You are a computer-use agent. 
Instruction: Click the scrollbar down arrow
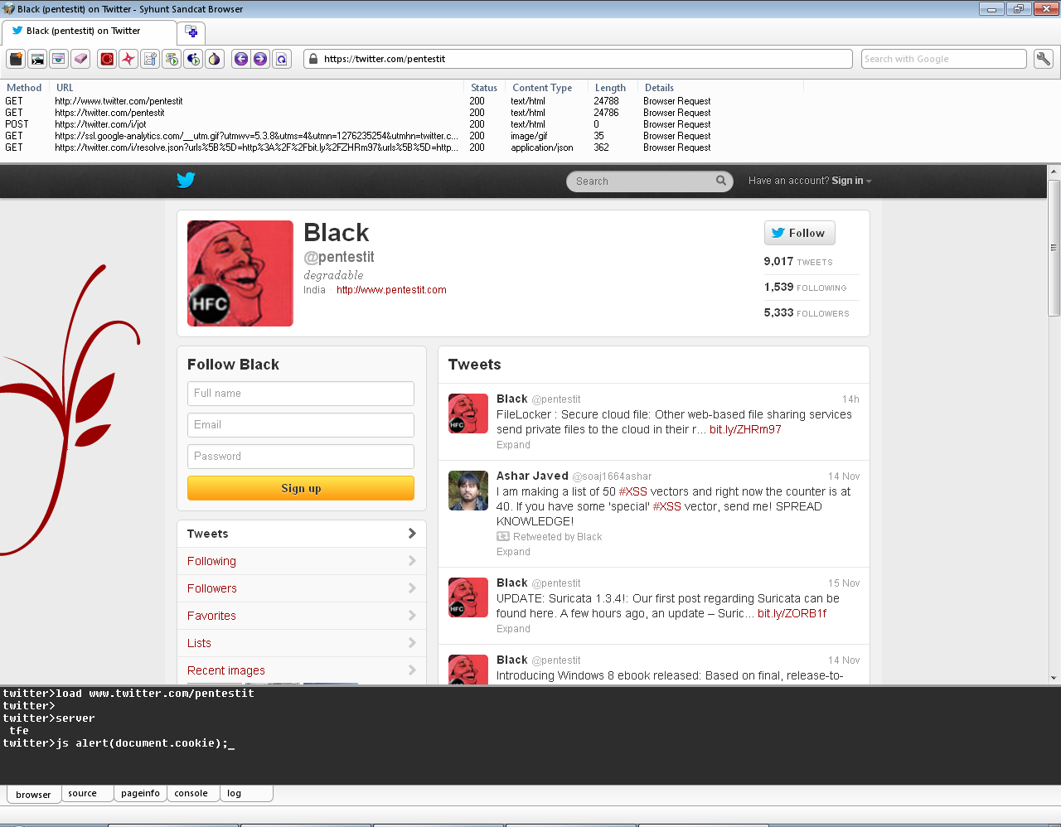1054,678
